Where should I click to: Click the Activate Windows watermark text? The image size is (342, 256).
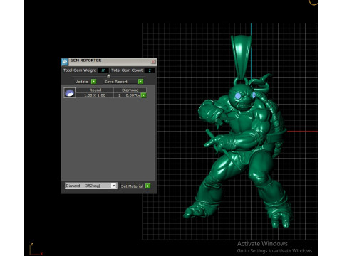[x=262, y=244]
